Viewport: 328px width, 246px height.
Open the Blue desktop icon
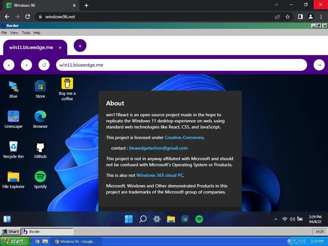(x=13, y=90)
